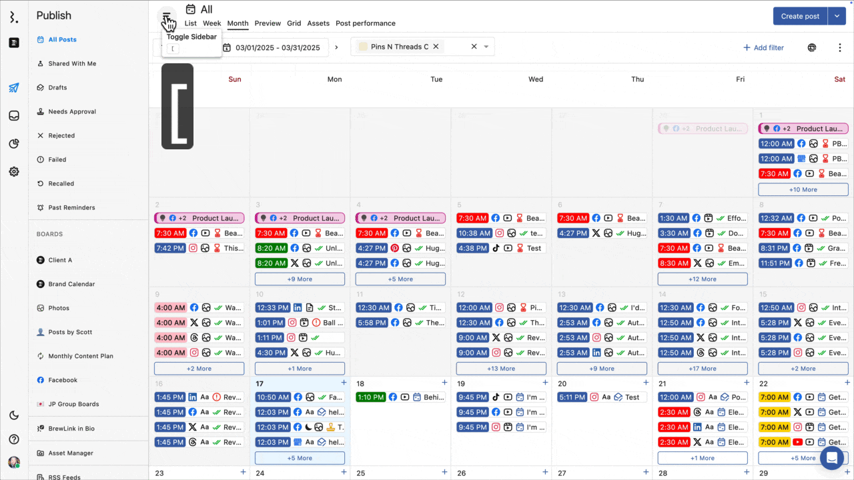Open the Settings gear icon
The image size is (854, 480).
(x=14, y=172)
